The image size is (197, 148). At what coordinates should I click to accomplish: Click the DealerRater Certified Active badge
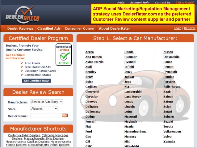click(64, 55)
